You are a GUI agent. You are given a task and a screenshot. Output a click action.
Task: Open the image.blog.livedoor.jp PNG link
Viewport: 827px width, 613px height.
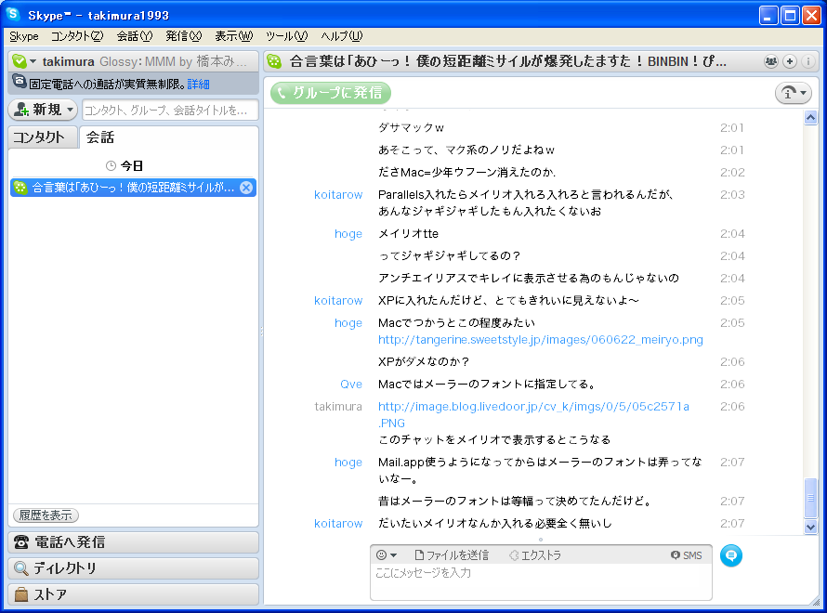click(x=533, y=414)
